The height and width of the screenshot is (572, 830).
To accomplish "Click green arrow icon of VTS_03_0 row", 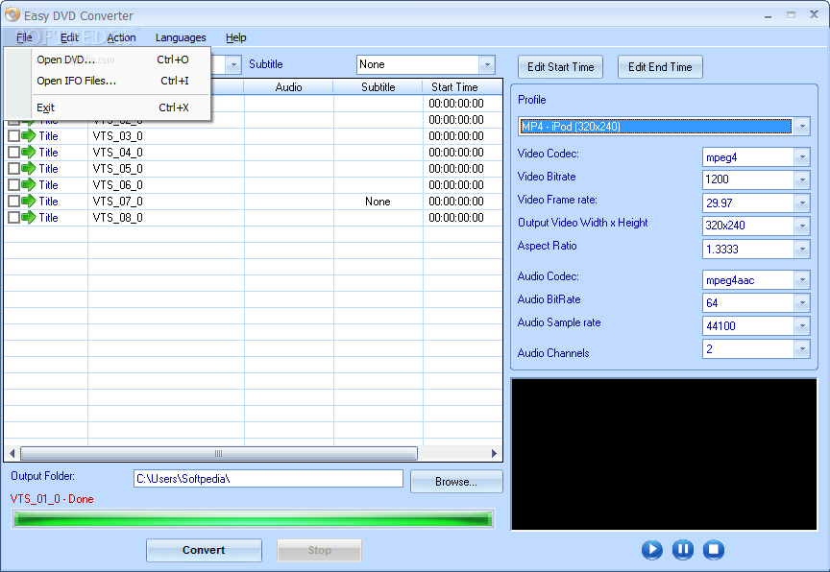I will click(29, 136).
